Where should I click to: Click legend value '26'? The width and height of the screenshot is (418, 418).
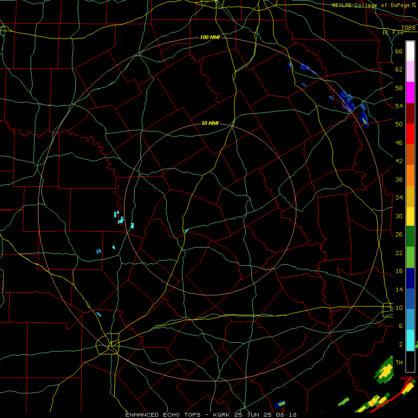coord(399,235)
